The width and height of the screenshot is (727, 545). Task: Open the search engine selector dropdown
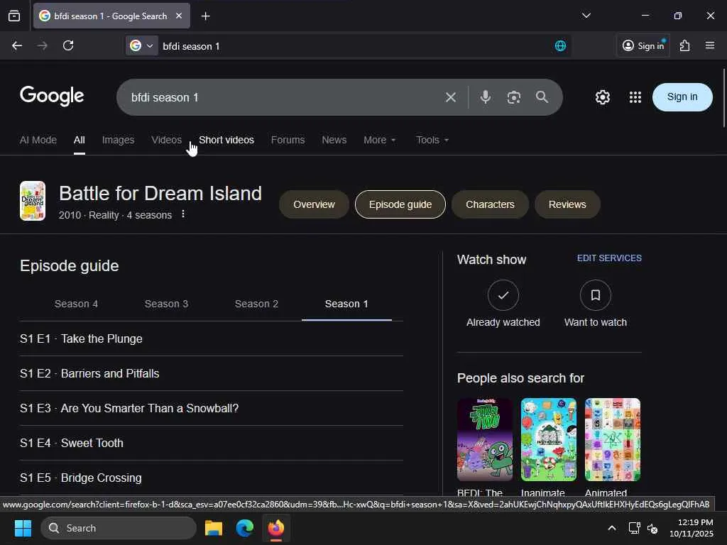(141, 45)
